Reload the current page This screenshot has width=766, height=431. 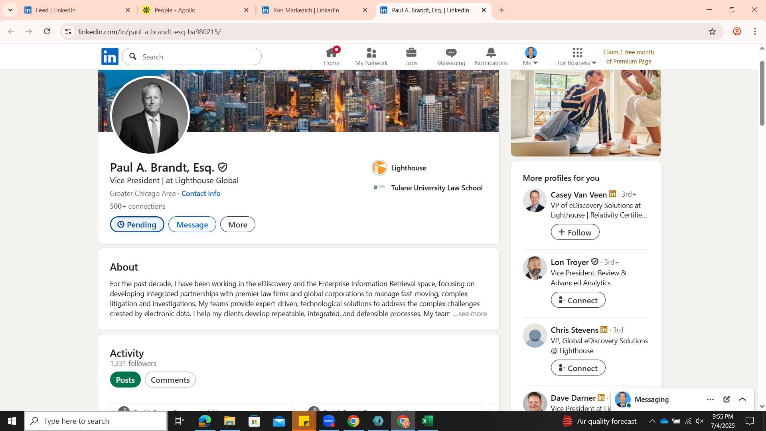point(47,32)
